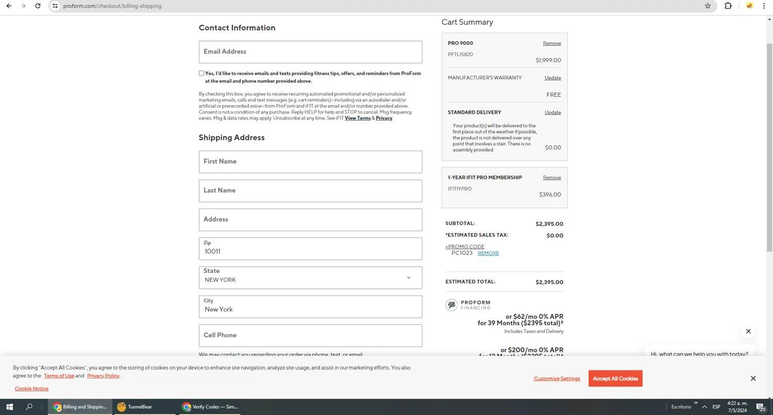
Task: Click the Email Address field
Action: 310,52
